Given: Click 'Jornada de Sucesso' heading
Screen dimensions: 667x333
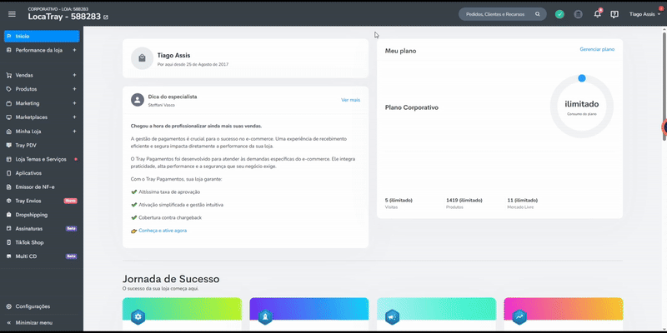Looking at the screenshot, I should [171, 279].
